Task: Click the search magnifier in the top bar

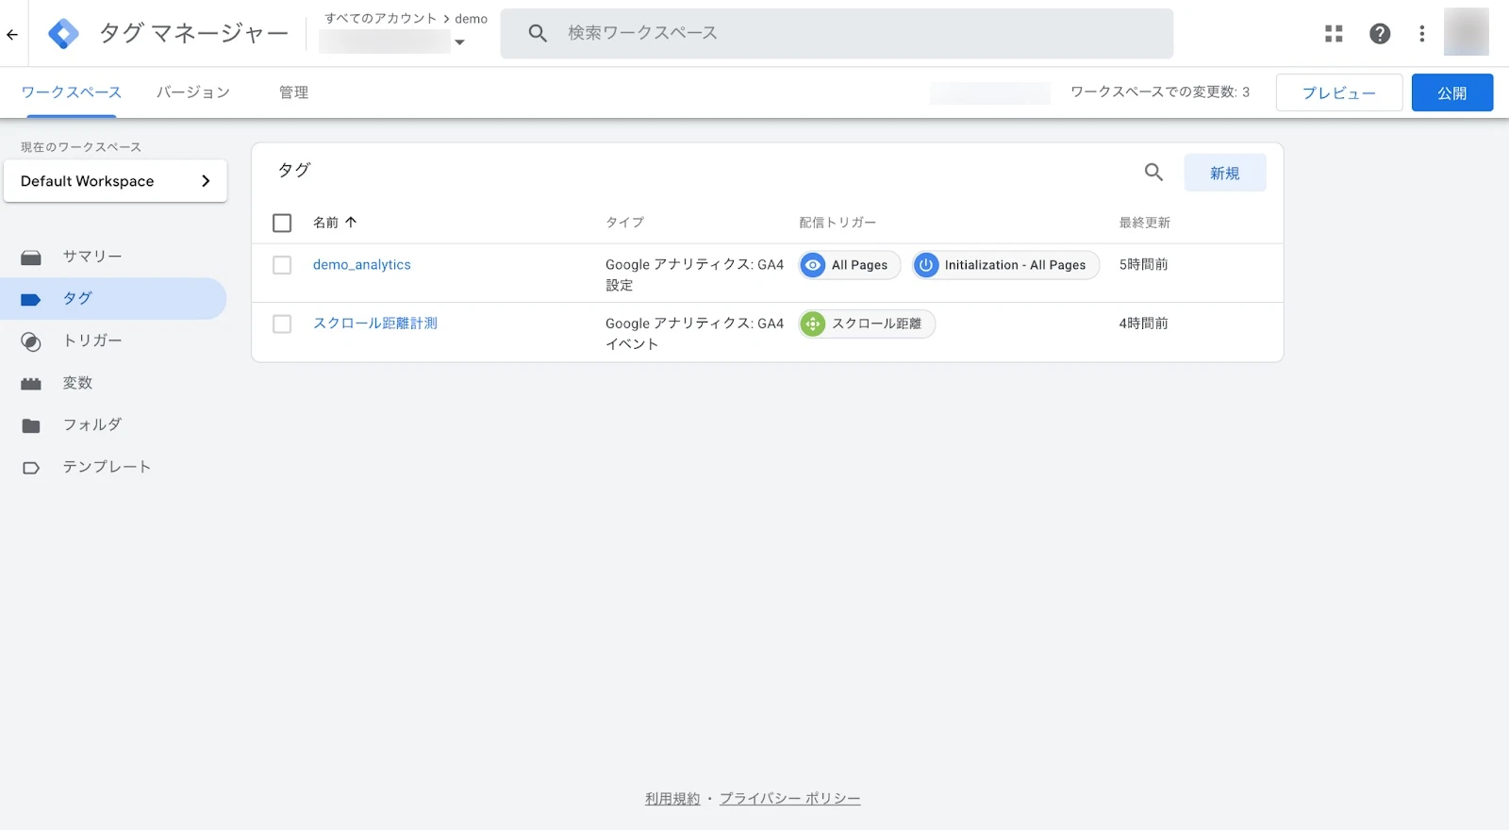Action: [538, 34]
